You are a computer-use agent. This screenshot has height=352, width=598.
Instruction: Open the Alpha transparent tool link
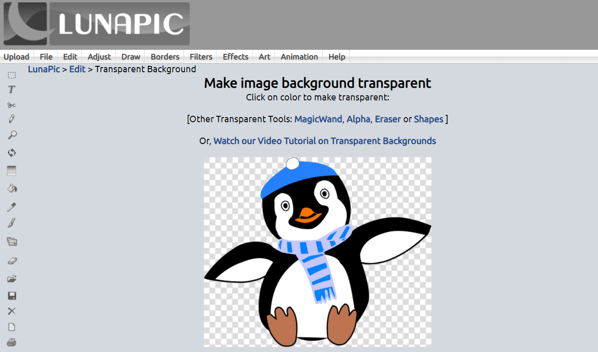pyautogui.click(x=358, y=119)
